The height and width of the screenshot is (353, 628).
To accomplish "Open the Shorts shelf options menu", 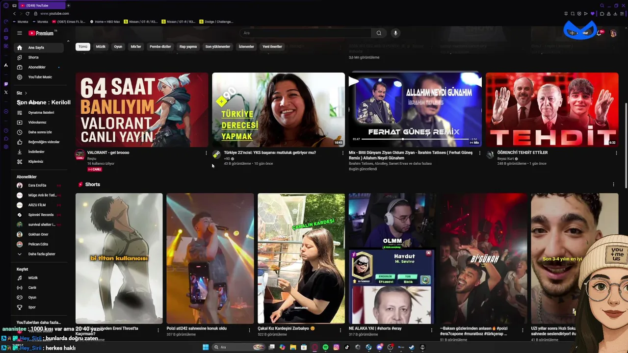I will (613, 184).
